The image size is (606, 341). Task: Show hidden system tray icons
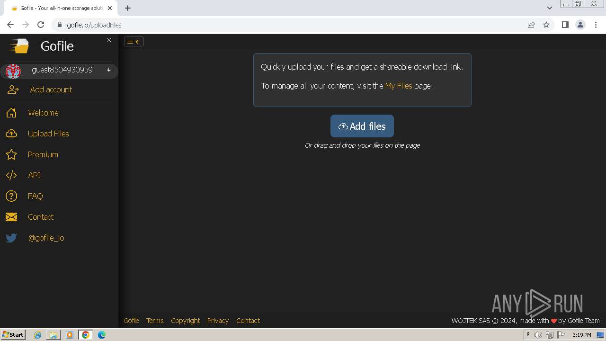click(528, 335)
